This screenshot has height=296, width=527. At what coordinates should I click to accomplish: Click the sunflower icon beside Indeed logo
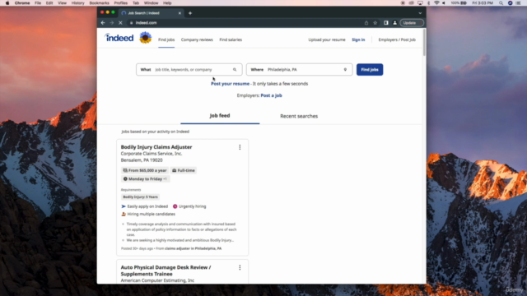click(145, 38)
